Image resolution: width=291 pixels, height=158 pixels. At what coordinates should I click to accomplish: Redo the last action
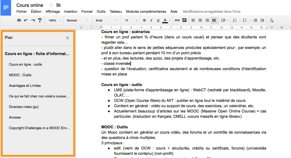click(x=33, y=20)
